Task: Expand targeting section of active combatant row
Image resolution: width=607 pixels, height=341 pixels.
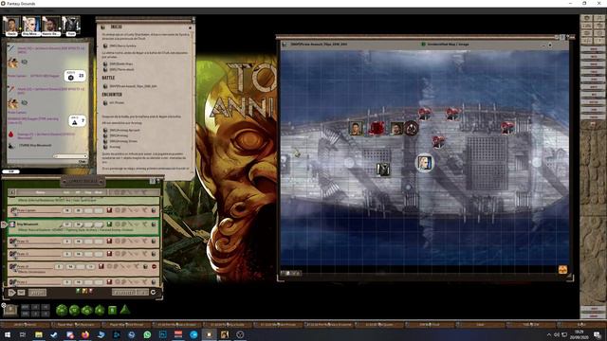Action: pyautogui.click(x=118, y=224)
